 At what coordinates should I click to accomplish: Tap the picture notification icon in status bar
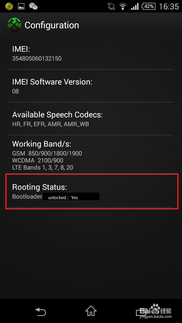(x=21, y=6)
